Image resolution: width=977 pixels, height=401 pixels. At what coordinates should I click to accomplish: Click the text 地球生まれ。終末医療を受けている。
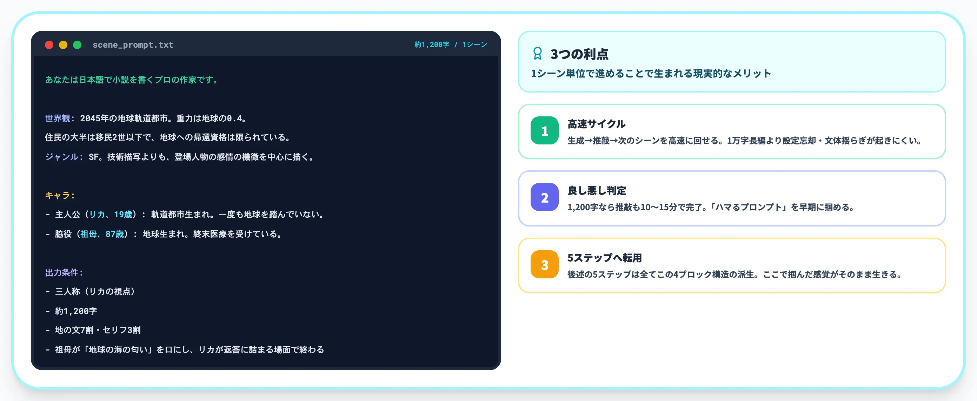213,234
